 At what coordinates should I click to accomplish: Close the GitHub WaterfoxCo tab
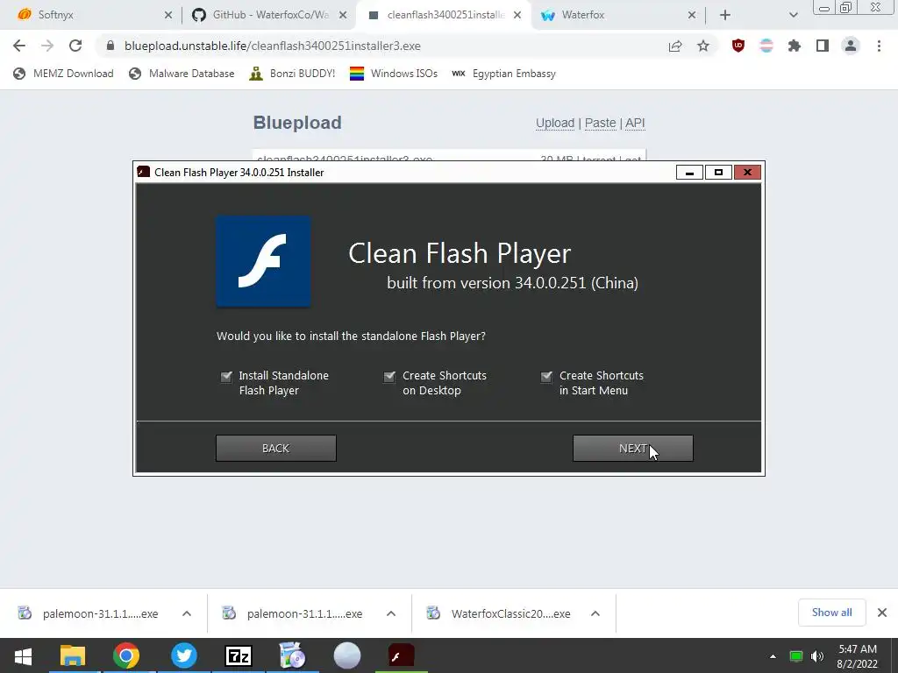[343, 16]
